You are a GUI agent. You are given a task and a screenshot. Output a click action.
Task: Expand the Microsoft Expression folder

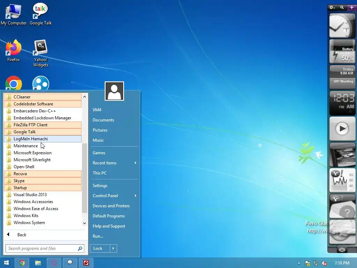[43, 153]
